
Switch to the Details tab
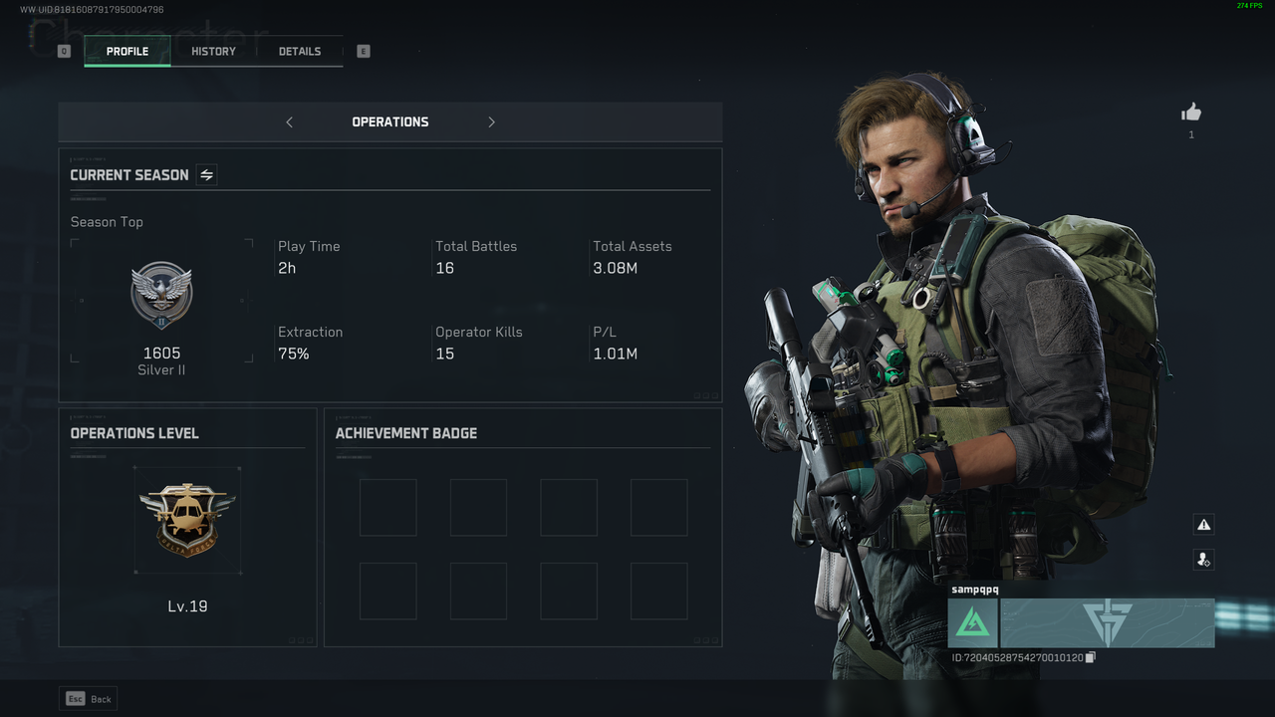[x=300, y=51]
